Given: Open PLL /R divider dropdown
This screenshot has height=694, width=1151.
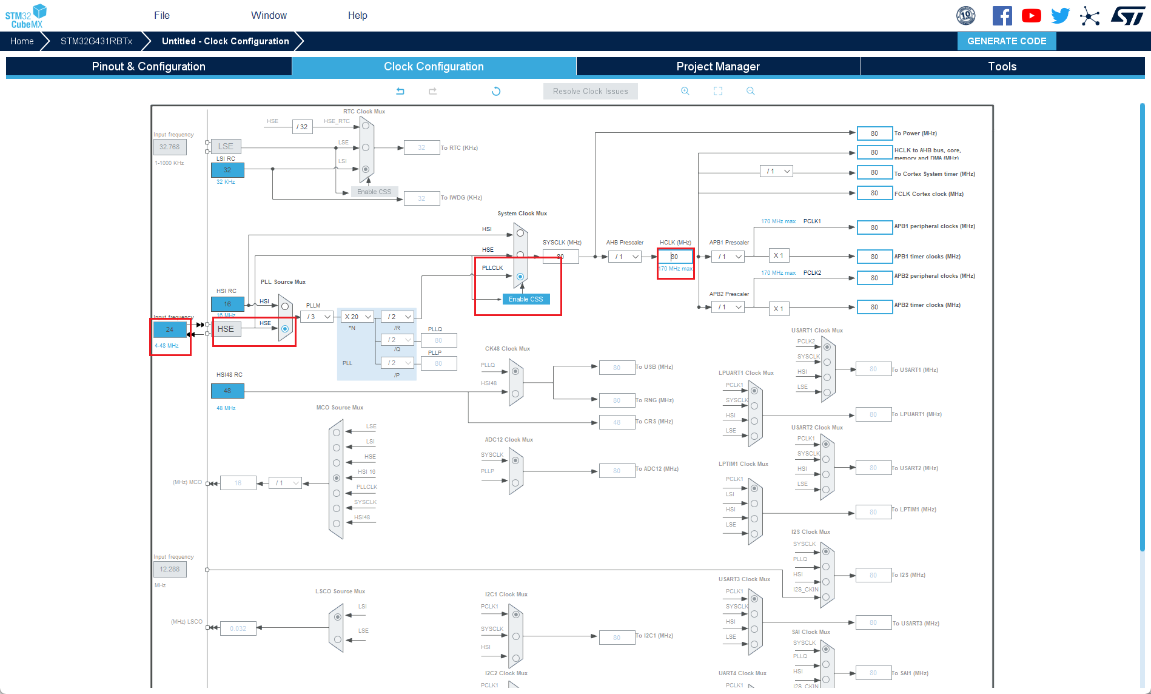Looking at the screenshot, I should [x=397, y=317].
